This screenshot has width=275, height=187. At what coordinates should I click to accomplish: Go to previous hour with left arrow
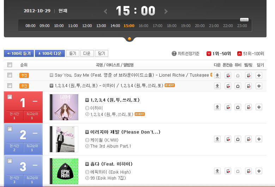(105, 11)
